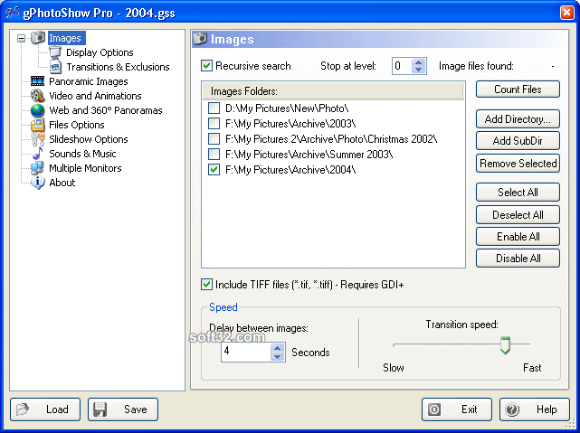The image size is (580, 433).
Task: Click the Add SubDir button
Action: tap(518, 141)
